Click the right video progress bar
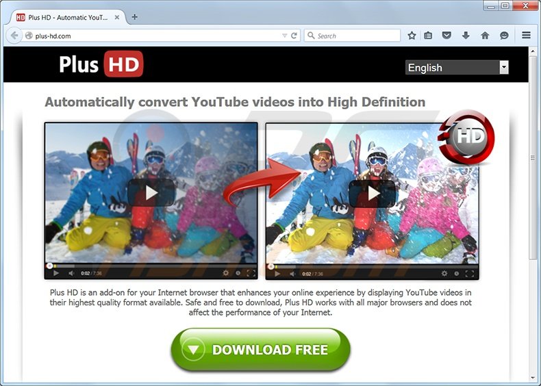541x386 pixels. pyautogui.click(x=373, y=266)
